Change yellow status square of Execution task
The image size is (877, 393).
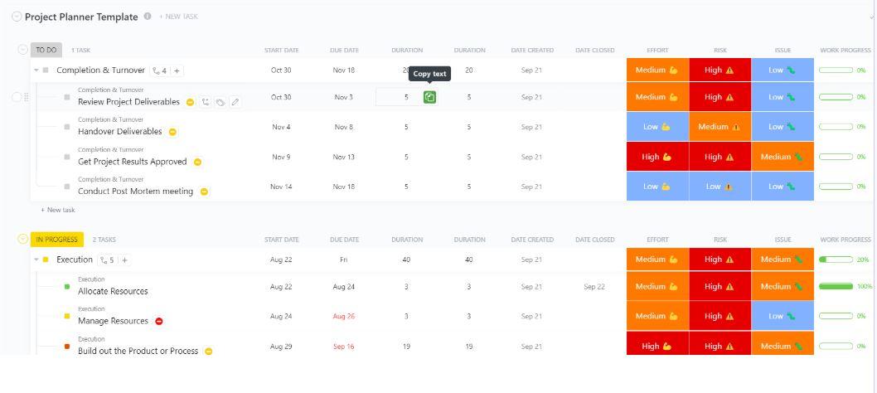tap(46, 260)
